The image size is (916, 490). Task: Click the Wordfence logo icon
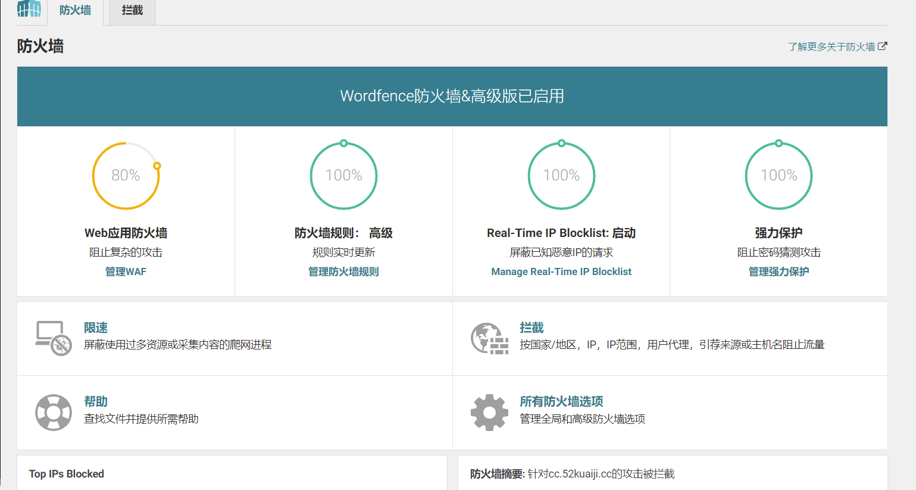tap(29, 9)
